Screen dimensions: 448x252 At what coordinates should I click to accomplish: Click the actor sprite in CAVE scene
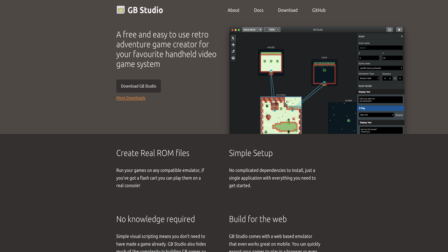(x=324, y=70)
